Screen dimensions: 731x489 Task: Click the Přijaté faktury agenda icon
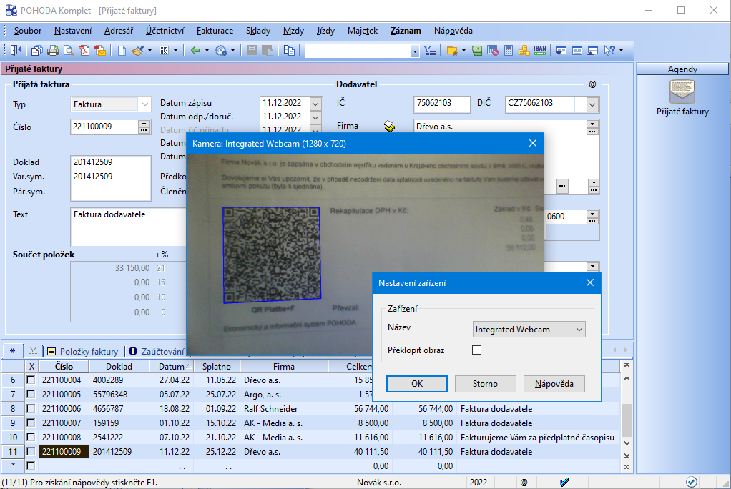point(682,92)
